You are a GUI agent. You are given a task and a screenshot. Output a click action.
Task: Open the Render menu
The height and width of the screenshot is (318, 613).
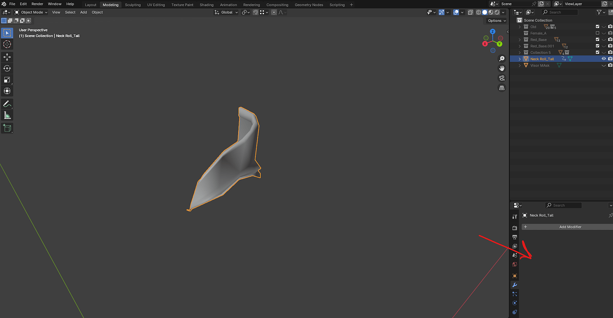tap(37, 4)
